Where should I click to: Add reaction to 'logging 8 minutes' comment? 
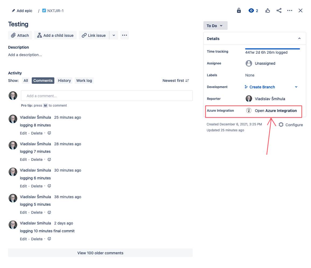(x=49, y=133)
